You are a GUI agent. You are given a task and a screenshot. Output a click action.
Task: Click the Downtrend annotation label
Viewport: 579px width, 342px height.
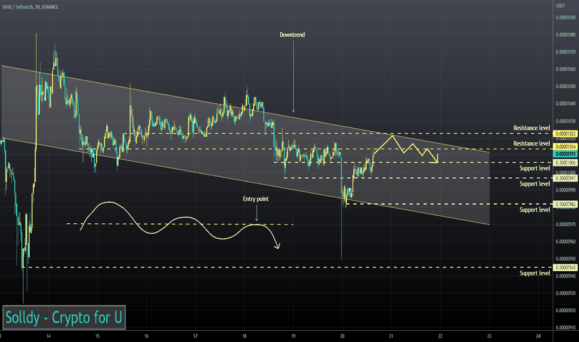(292, 35)
